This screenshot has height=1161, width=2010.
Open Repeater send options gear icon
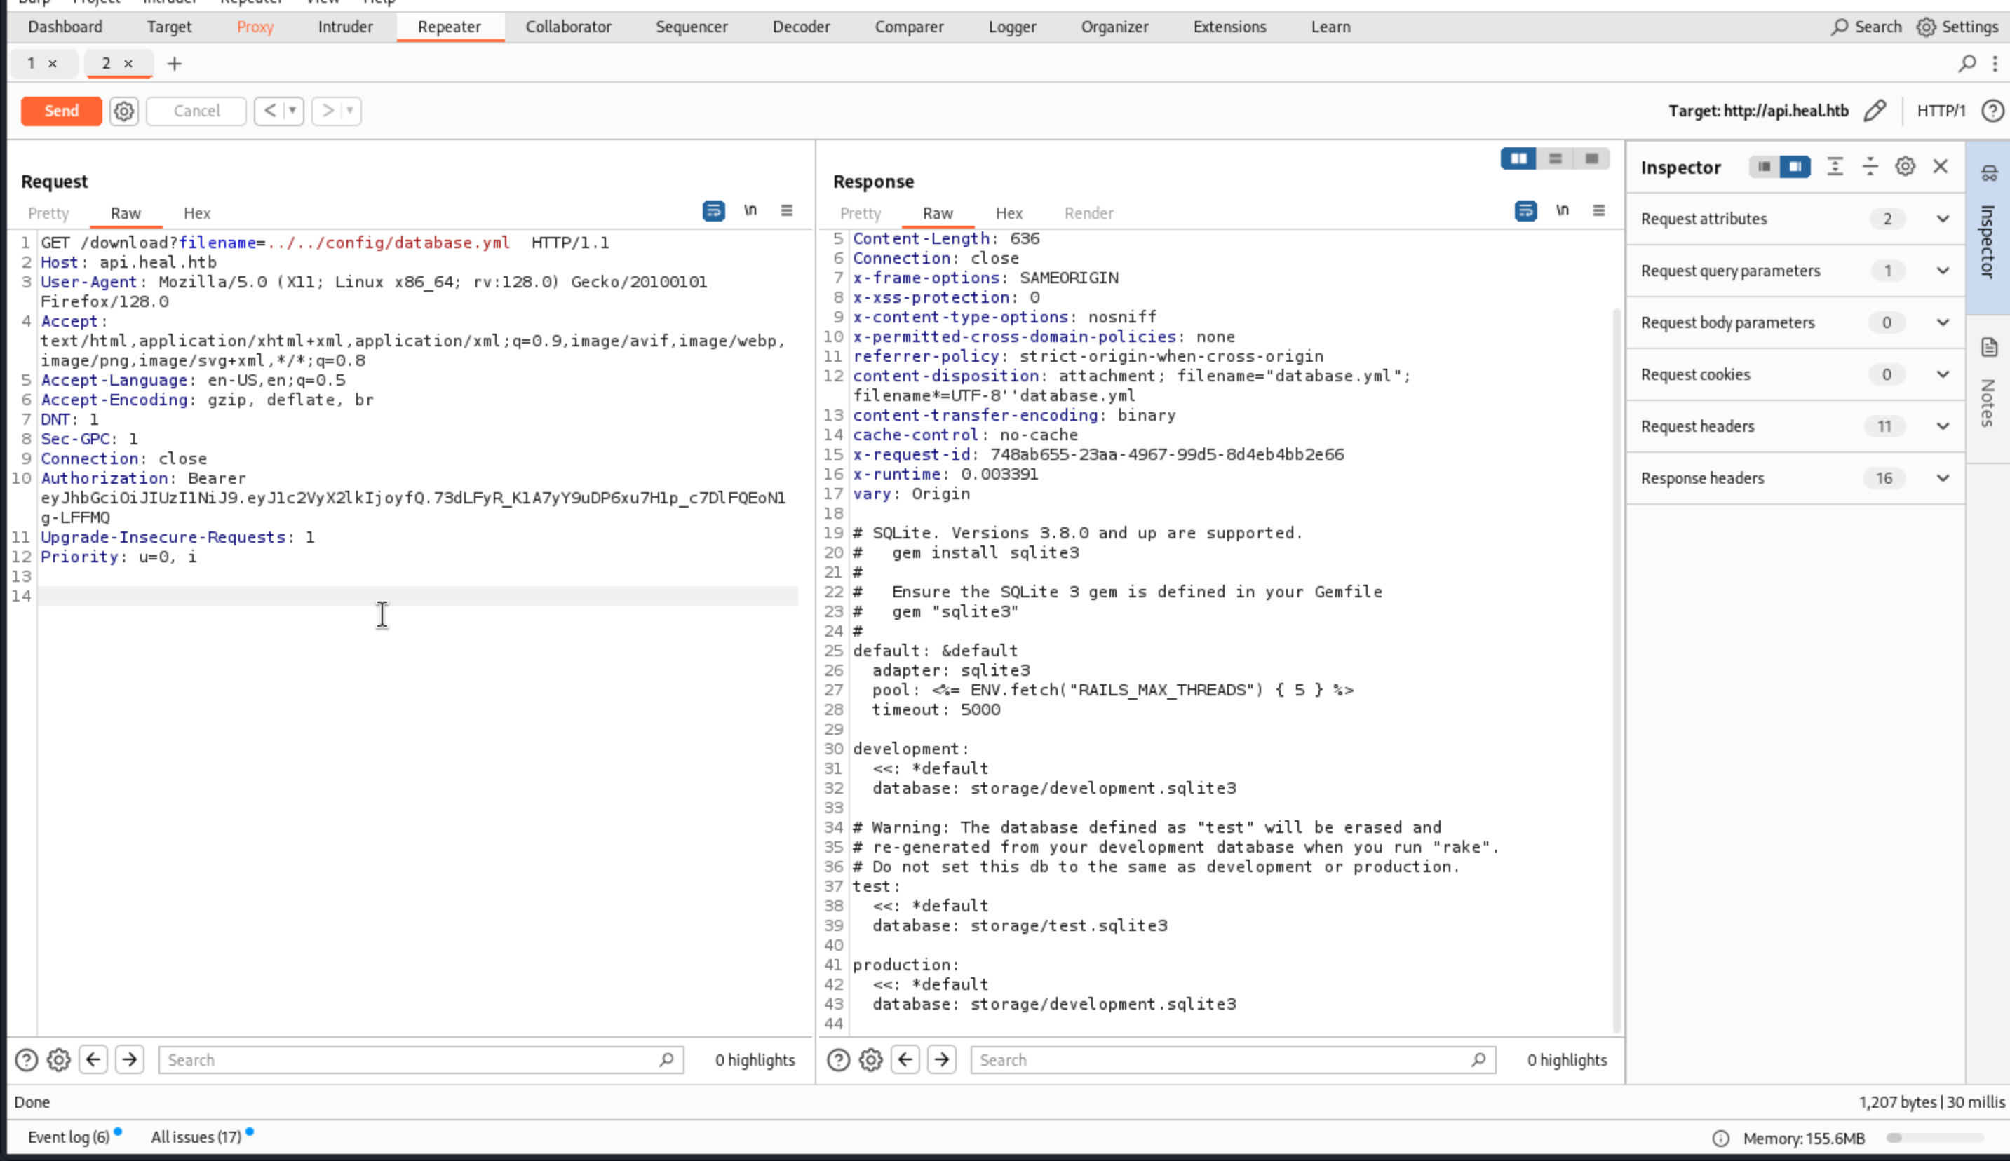[x=123, y=111]
